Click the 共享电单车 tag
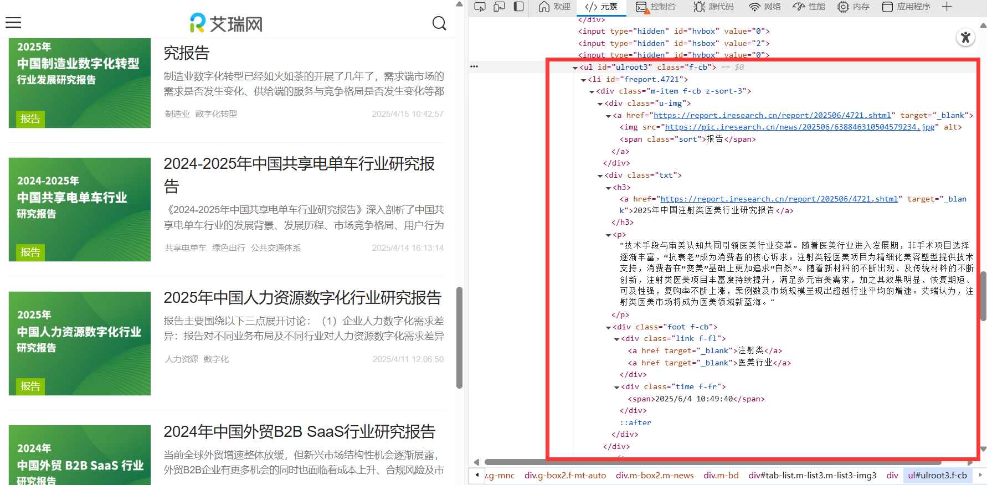 [186, 247]
